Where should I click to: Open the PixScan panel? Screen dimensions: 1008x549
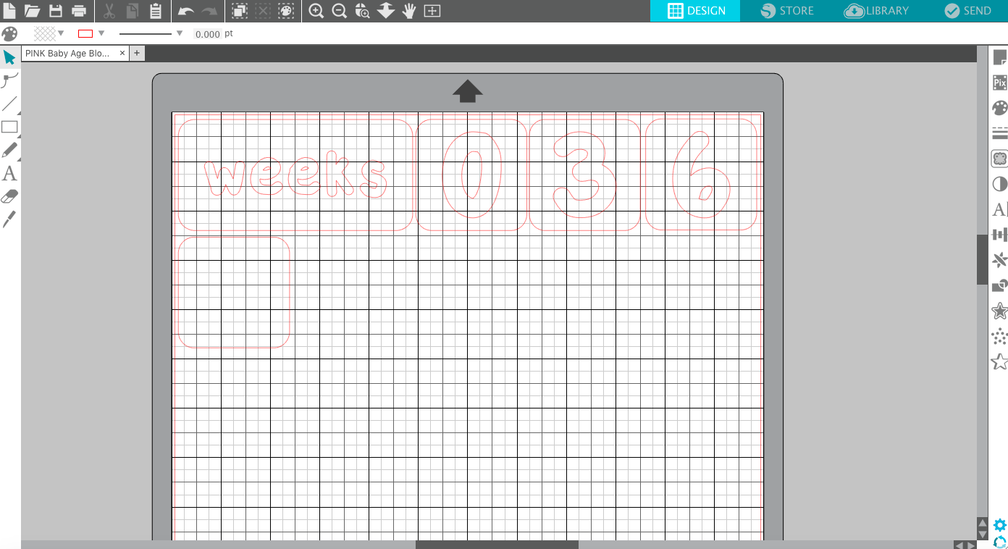coord(1000,83)
